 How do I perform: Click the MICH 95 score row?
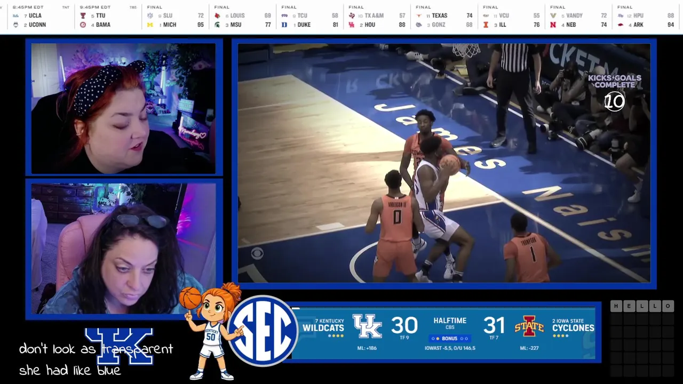tap(176, 25)
